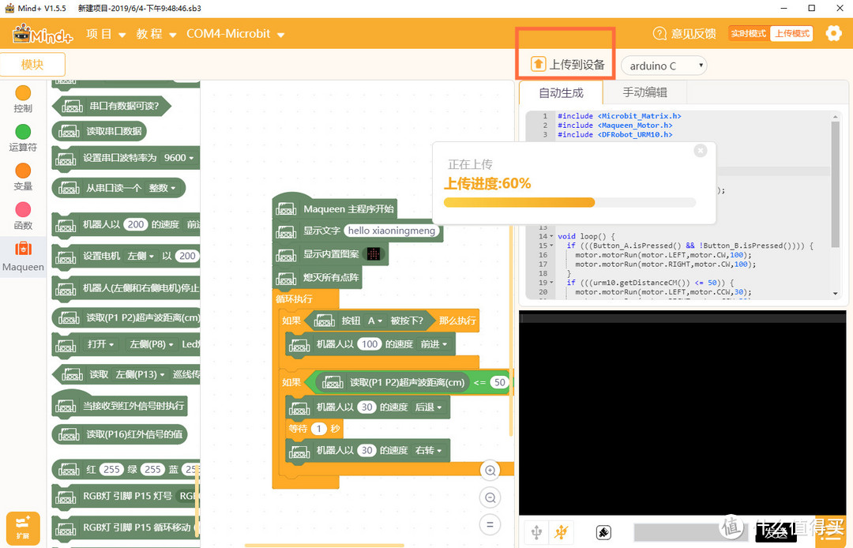Select the 串口有数据可读? block
Image resolution: width=853 pixels, height=548 pixels.
pyautogui.click(x=111, y=106)
